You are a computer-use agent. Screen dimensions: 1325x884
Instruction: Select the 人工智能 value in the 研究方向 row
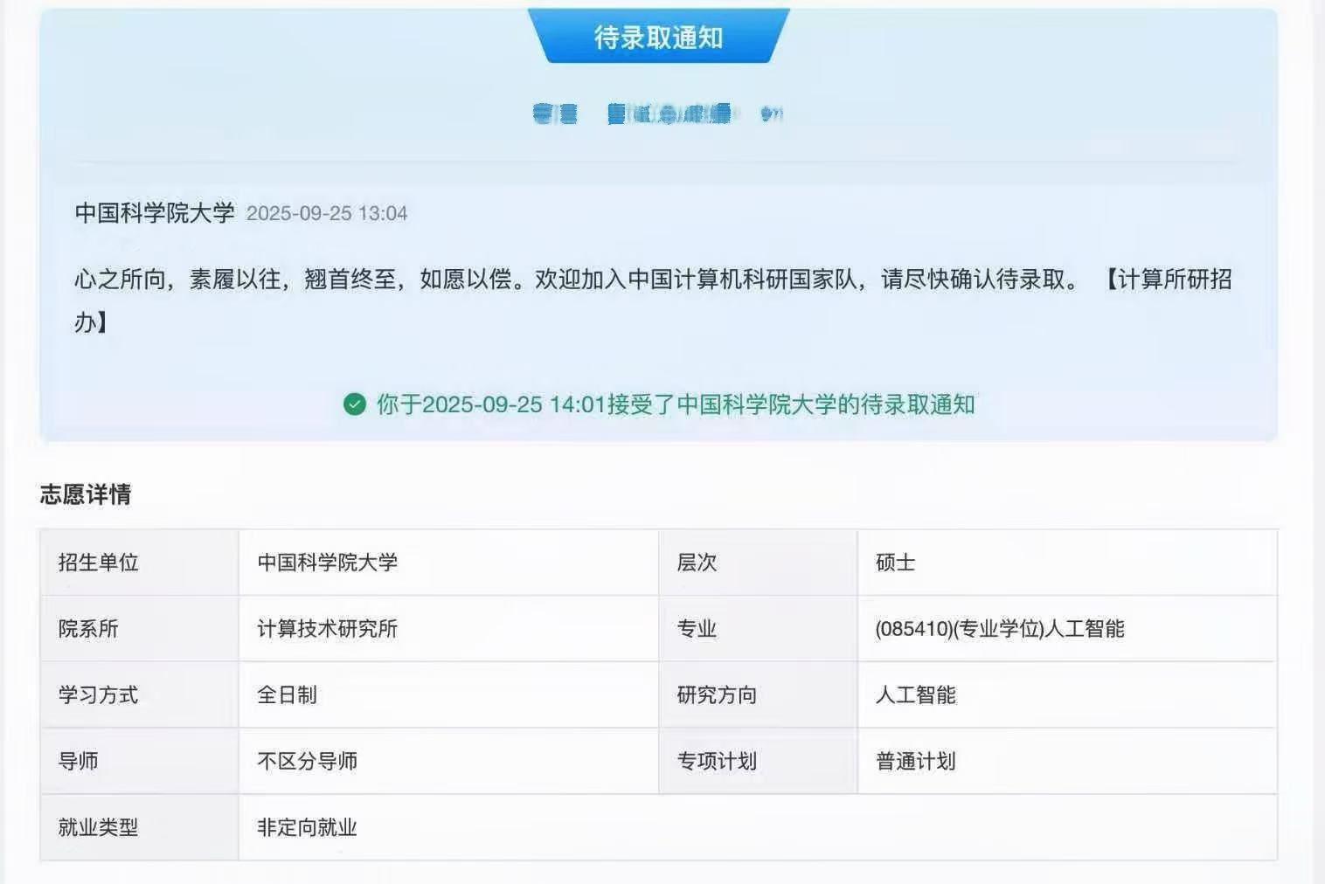(x=1067, y=695)
